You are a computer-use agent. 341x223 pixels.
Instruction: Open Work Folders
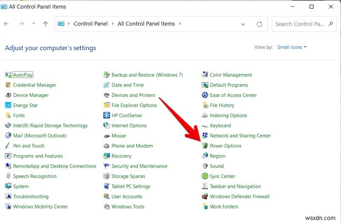click(x=224, y=206)
